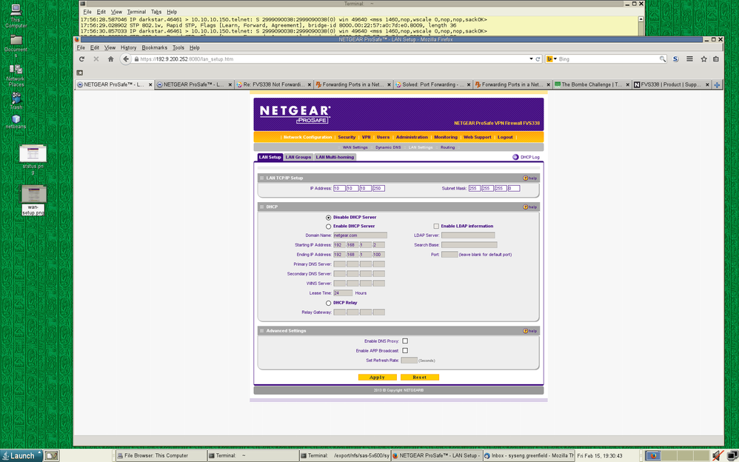Select Enable DHCP Server radio button
The width and height of the screenshot is (739, 462).
pos(329,227)
